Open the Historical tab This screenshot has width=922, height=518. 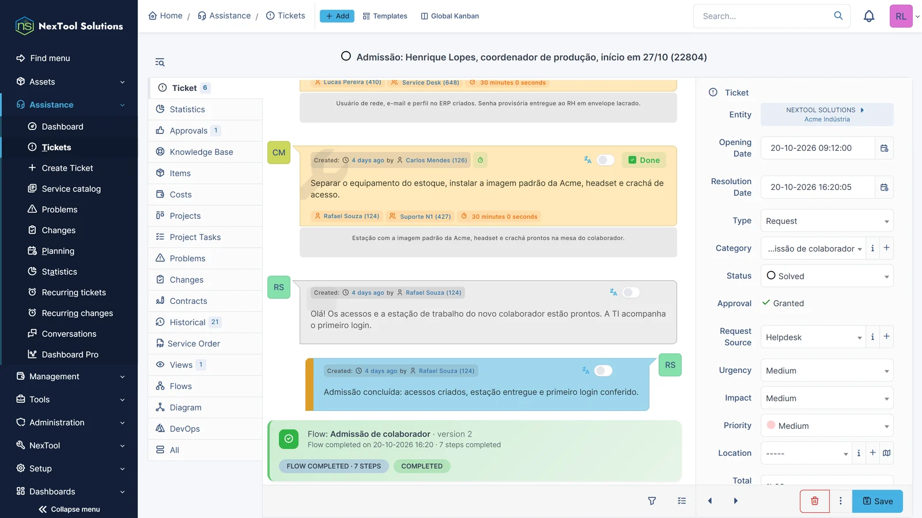point(205,322)
